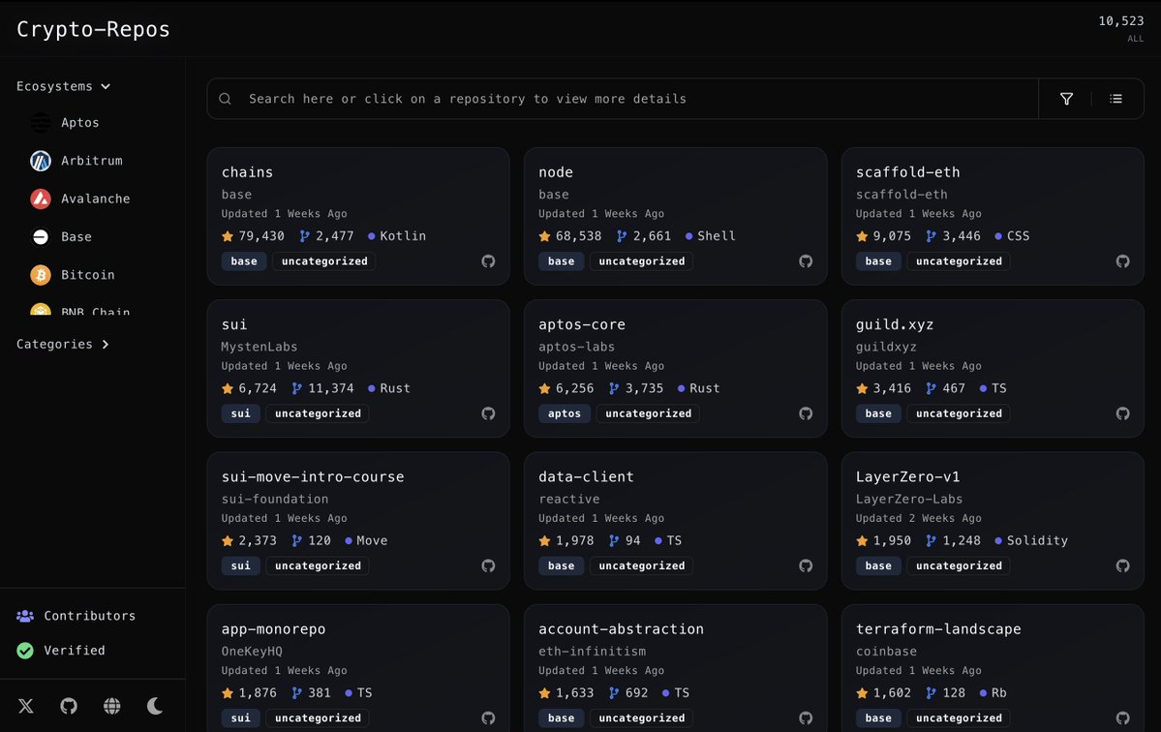
Task: Click uncategorized tag on node card
Action: point(642,261)
